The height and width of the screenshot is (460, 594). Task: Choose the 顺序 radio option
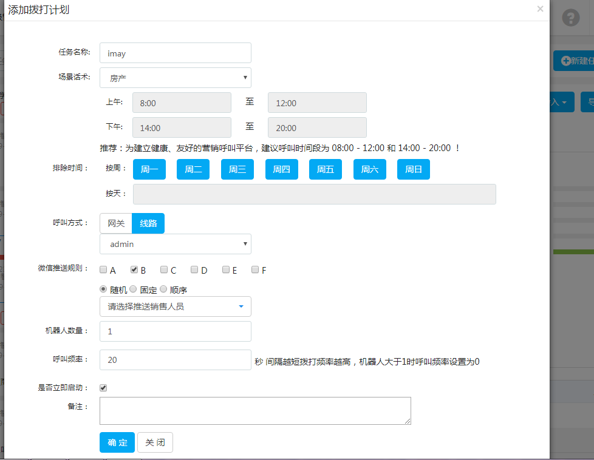click(163, 289)
